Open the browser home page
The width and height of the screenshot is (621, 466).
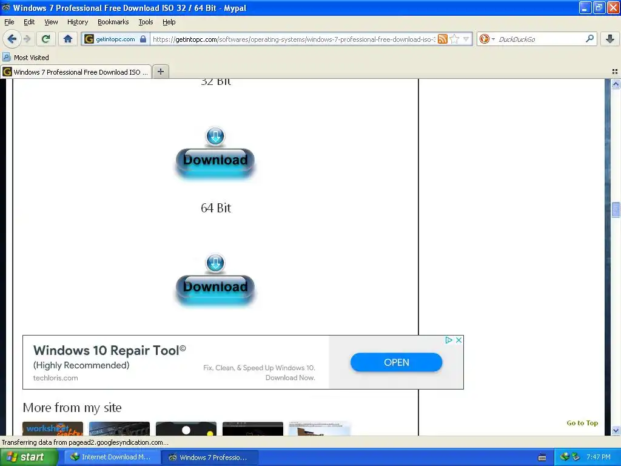pyautogui.click(x=68, y=39)
